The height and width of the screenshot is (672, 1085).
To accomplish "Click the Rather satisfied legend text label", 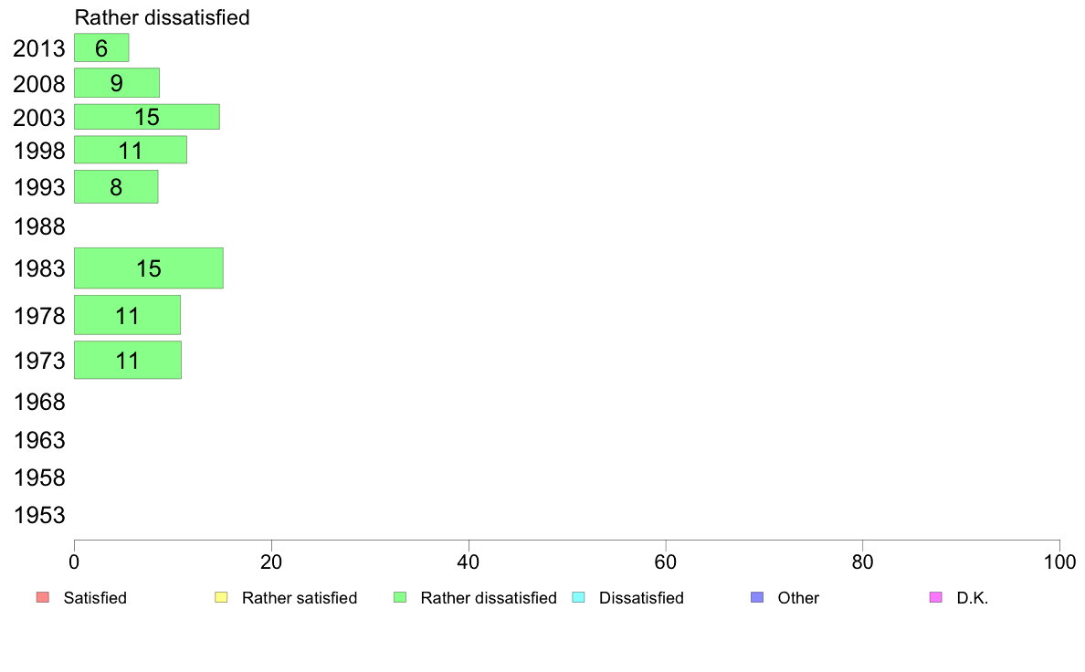I will [x=300, y=598].
